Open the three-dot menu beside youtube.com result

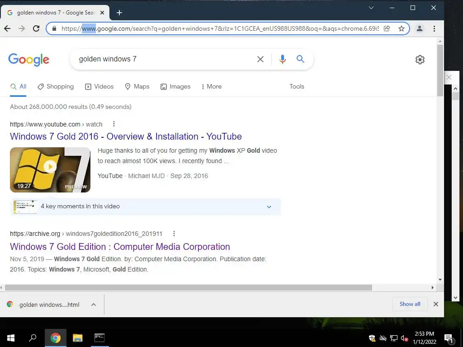coord(113,124)
